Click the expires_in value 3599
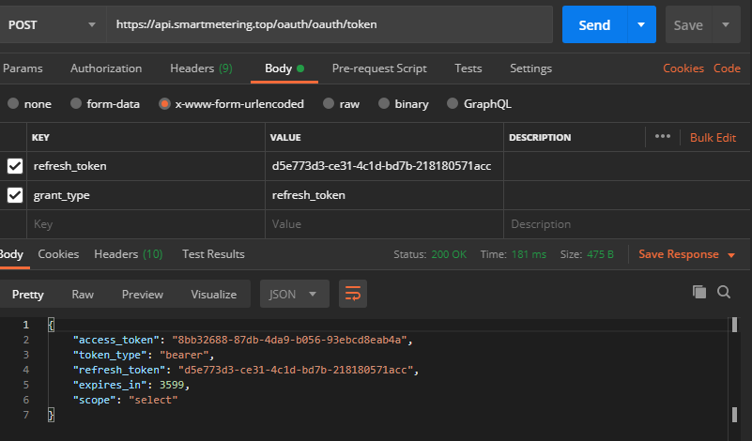The height and width of the screenshot is (441, 752). (x=172, y=385)
